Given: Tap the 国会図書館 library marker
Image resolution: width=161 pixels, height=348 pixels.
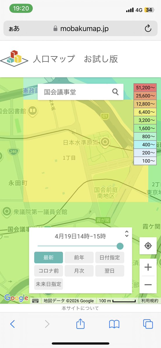Looking at the screenshot, I should click(x=33, y=111).
